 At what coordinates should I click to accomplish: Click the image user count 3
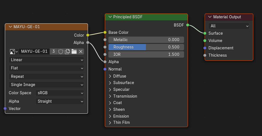[x=54, y=51]
